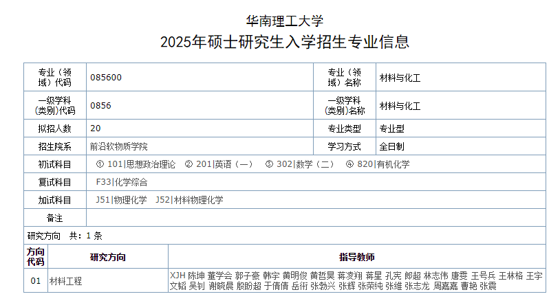This screenshot has width=560, height=303.
Task: Click J51|物理化学 additional subject
Action: (x=122, y=200)
